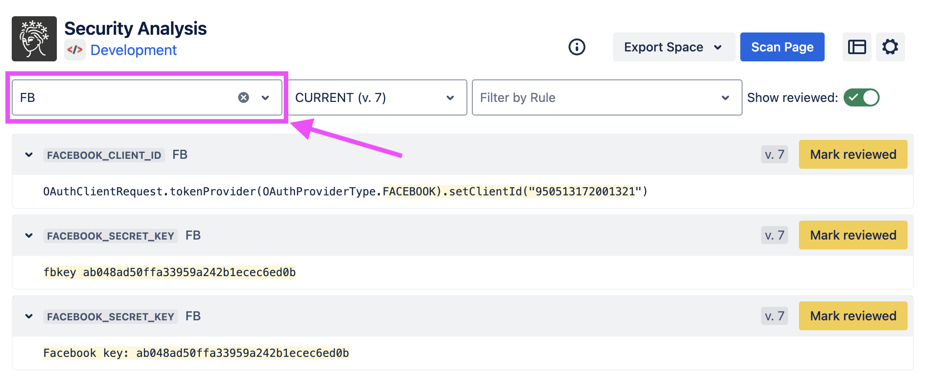Click into the FB space filter field
The height and width of the screenshot is (388, 932).
[147, 97]
